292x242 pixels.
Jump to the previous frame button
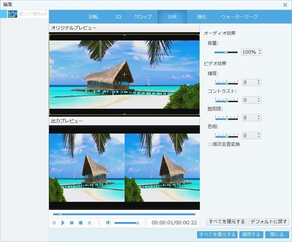[55, 223]
